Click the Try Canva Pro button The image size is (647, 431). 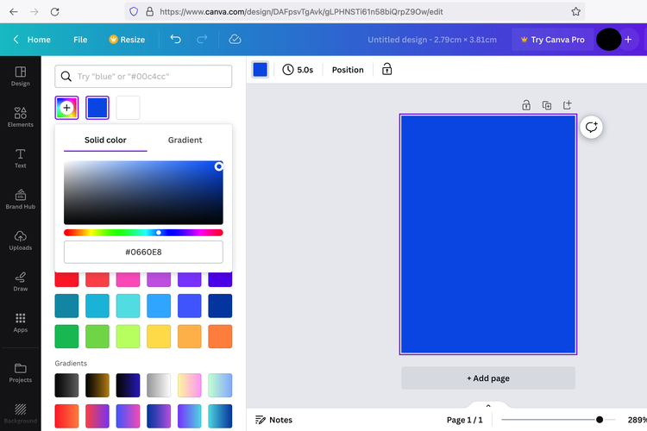click(552, 40)
